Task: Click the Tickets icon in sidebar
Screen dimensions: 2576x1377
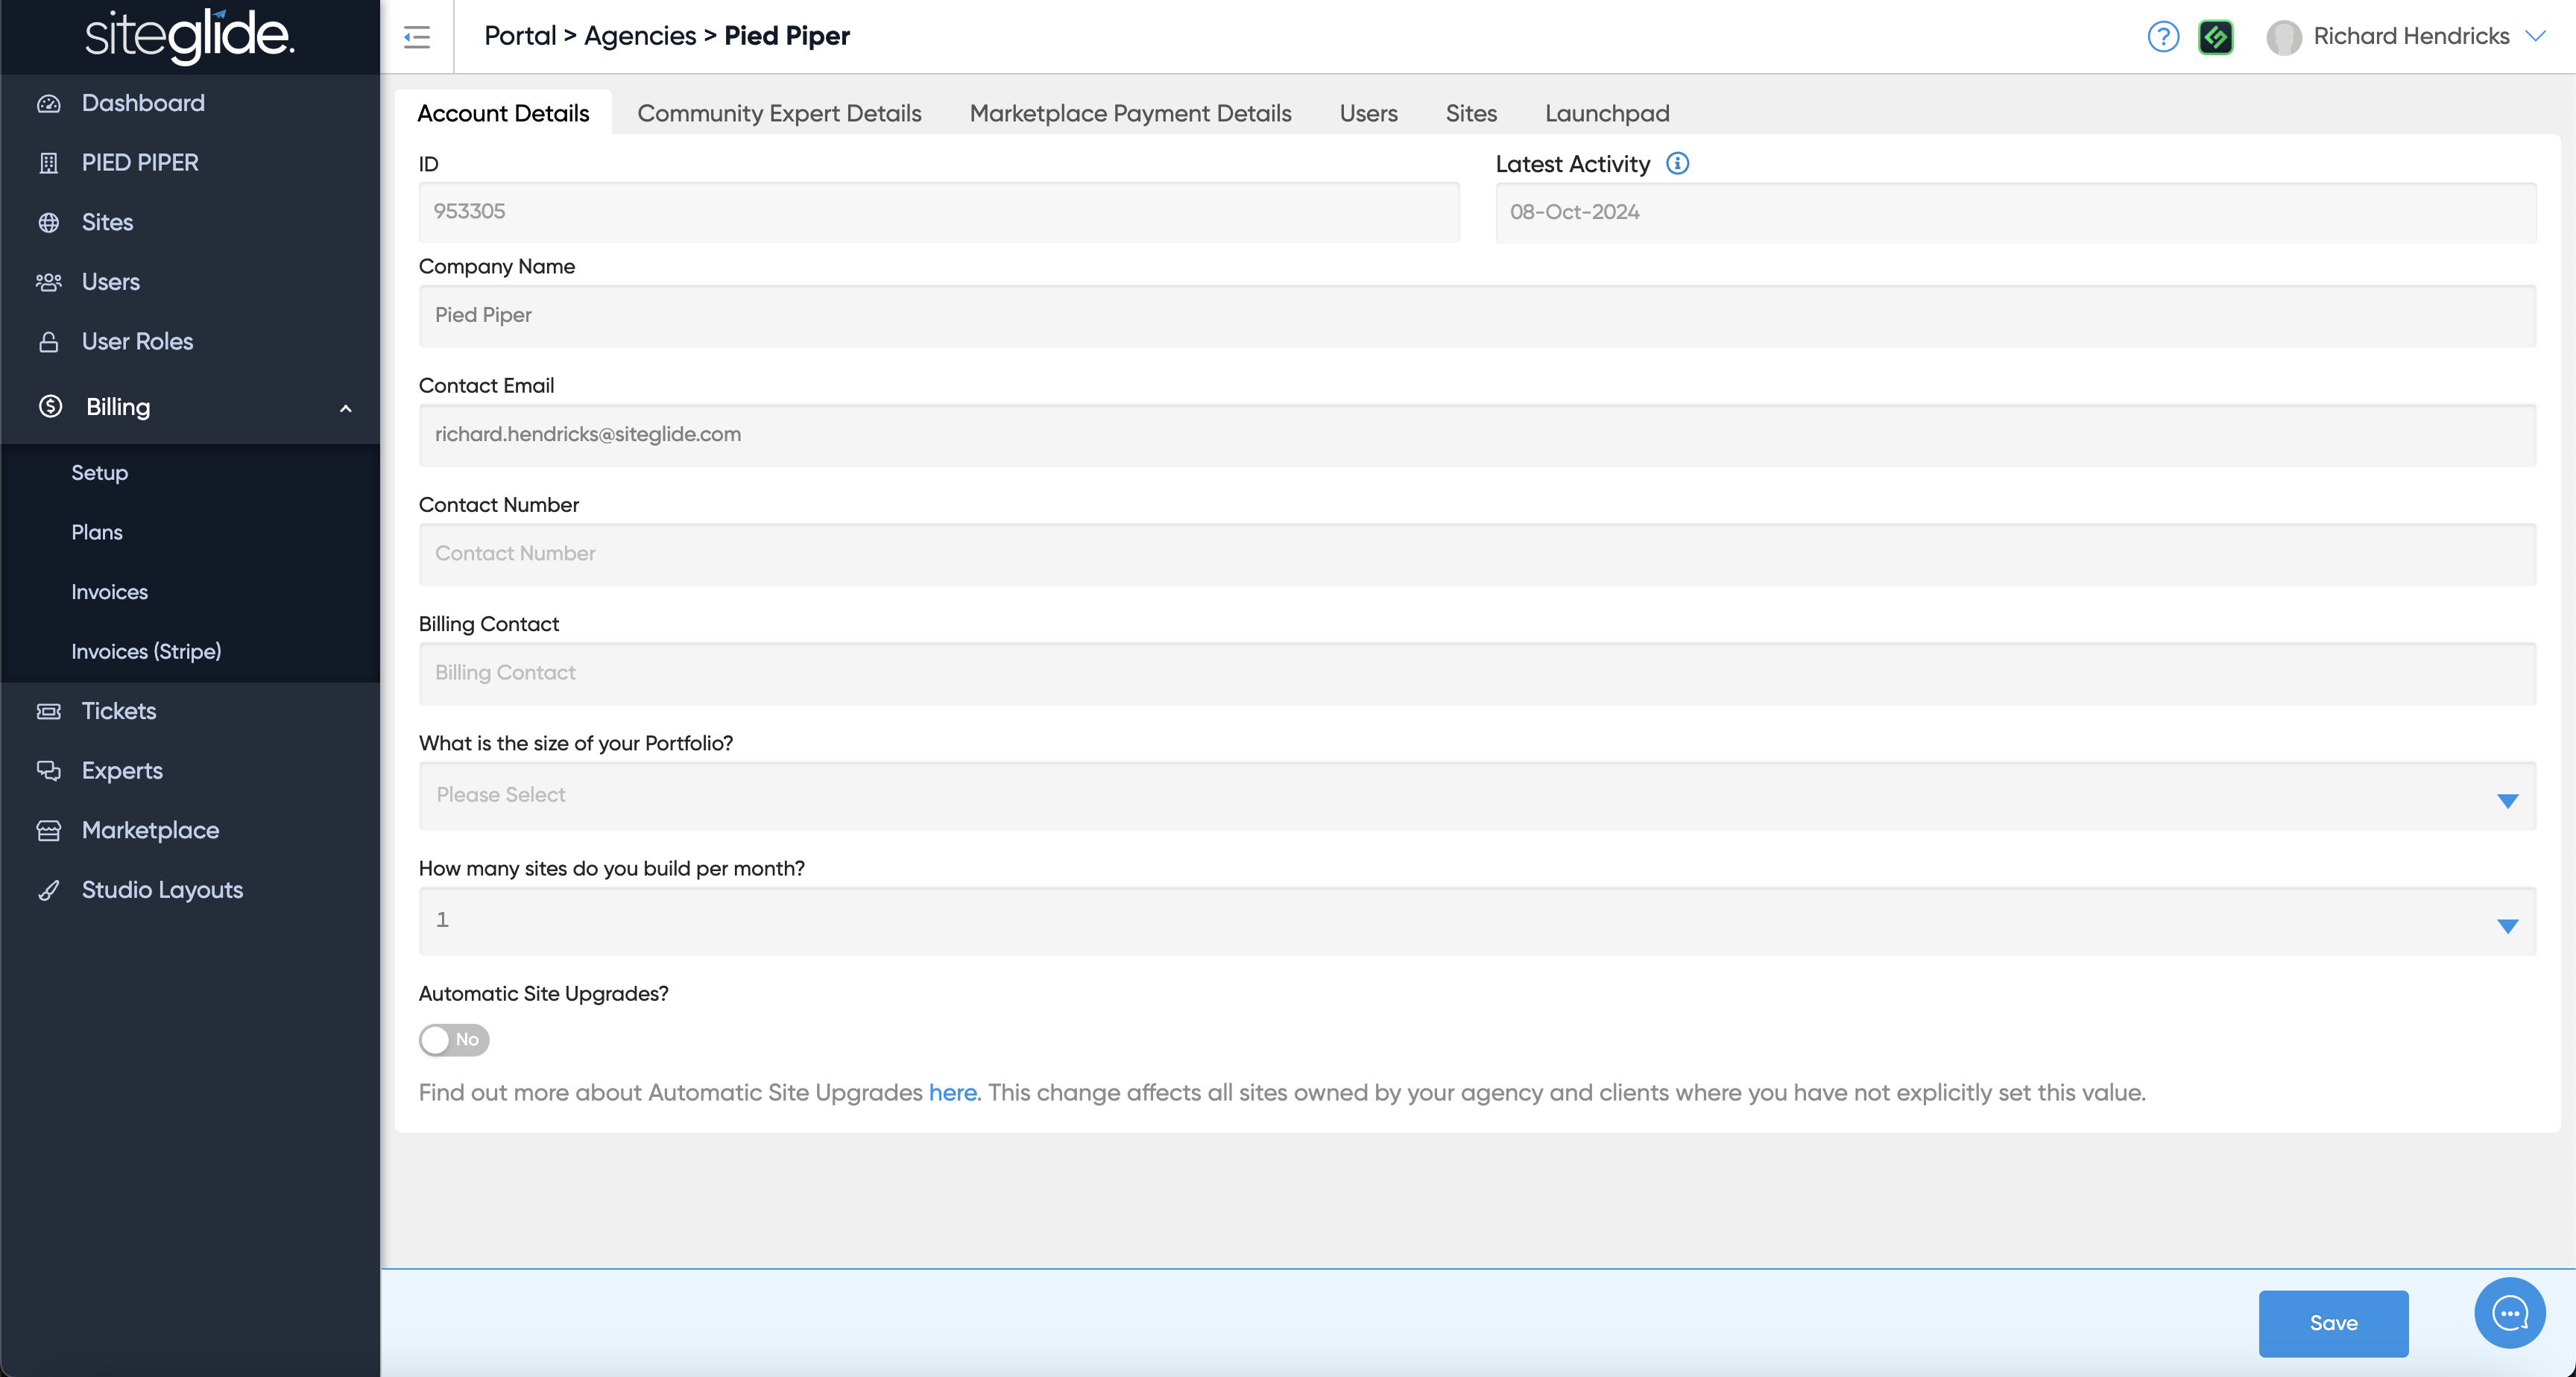Action: 48,712
